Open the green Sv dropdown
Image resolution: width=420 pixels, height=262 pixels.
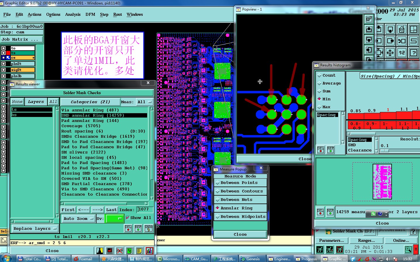tap(115, 218)
